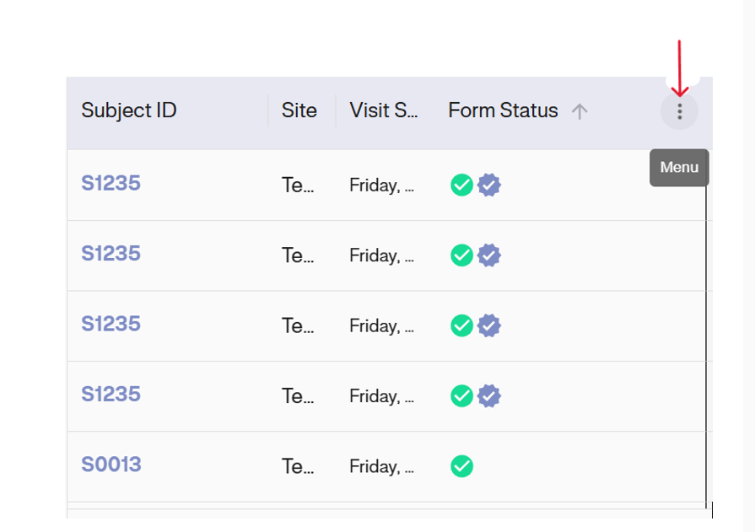Click the first row's green completed checkmark
The image size is (755, 532).
(461, 185)
